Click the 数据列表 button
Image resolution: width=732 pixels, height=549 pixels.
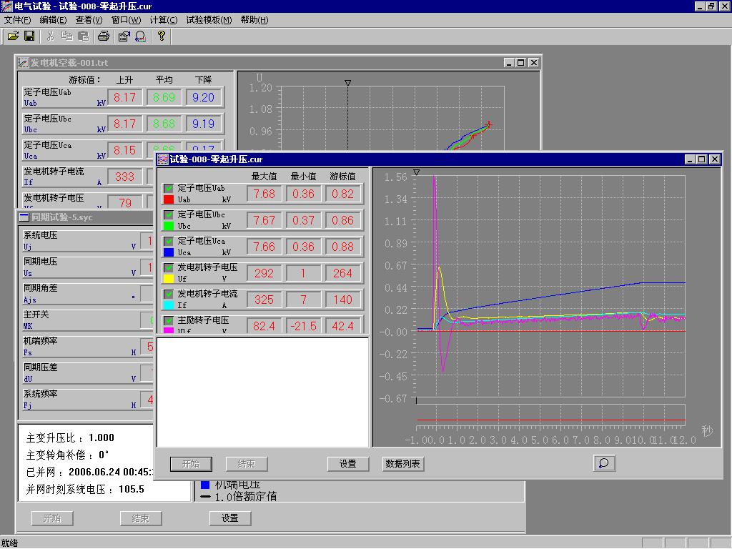coord(403,464)
